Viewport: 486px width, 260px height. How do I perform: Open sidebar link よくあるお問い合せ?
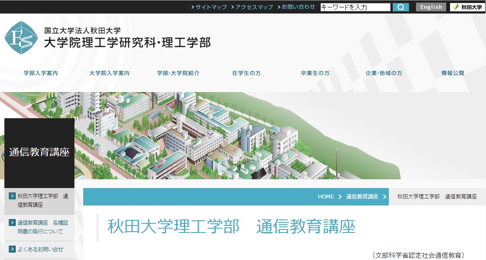tap(40, 249)
